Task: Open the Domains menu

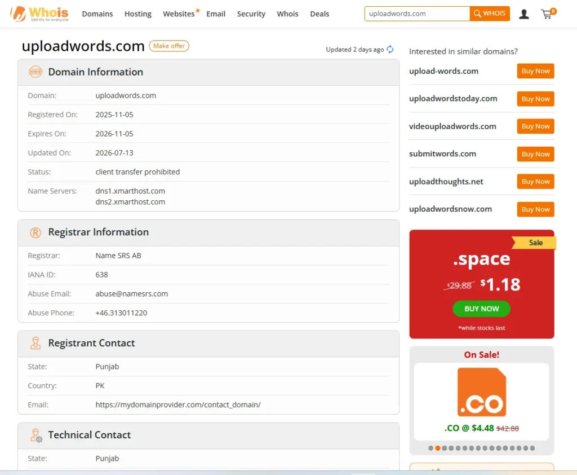Action: pyautogui.click(x=97, y=14)
